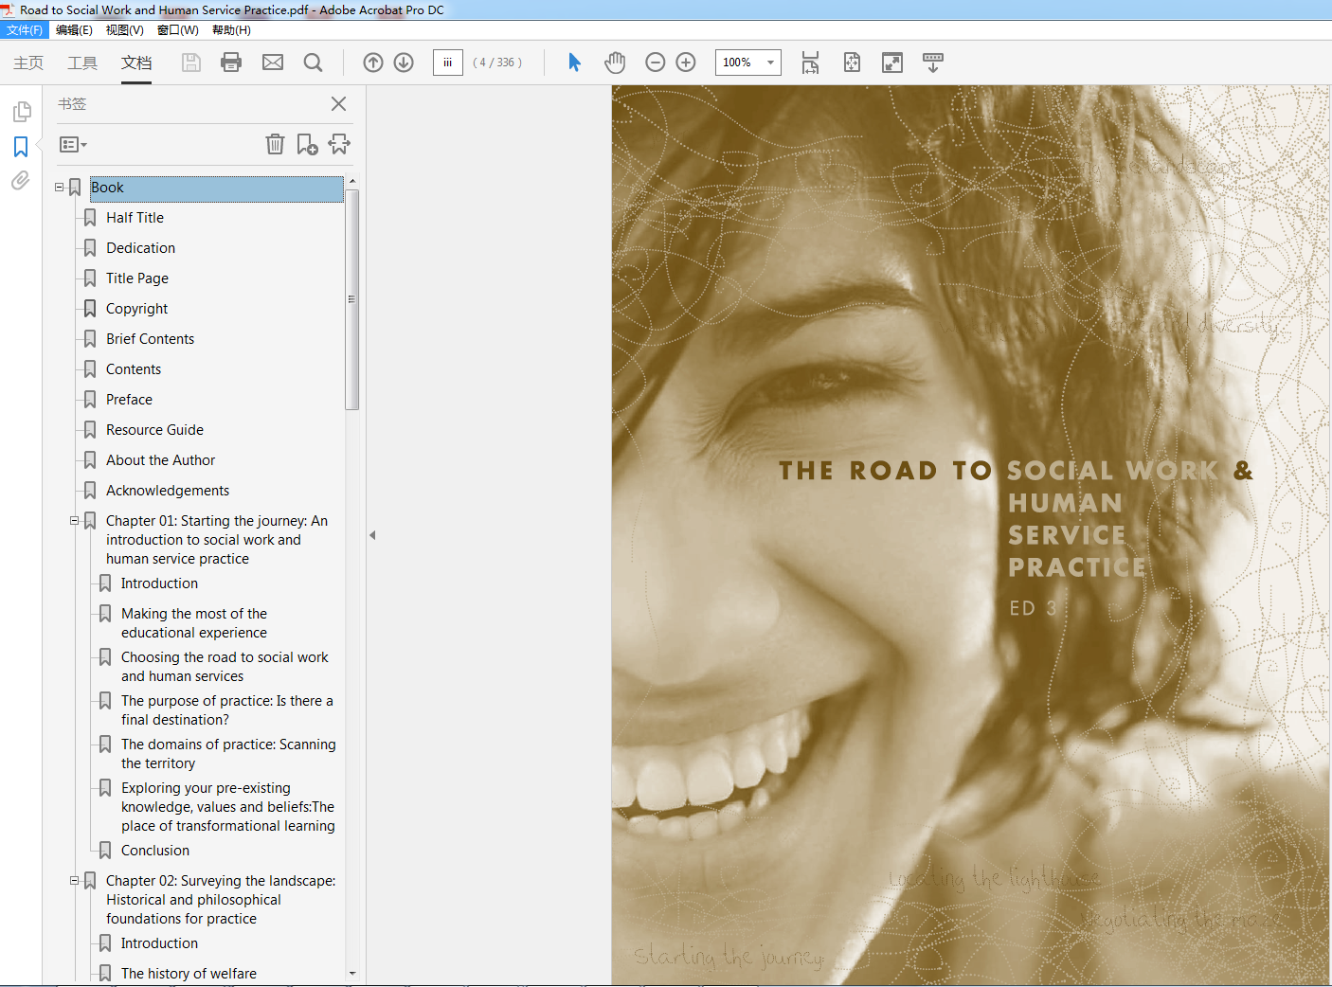Image resolution: width=1332 pixels, height=987 pixels.
Task: Switch to the 主页 tab
Action: [28, 63]
